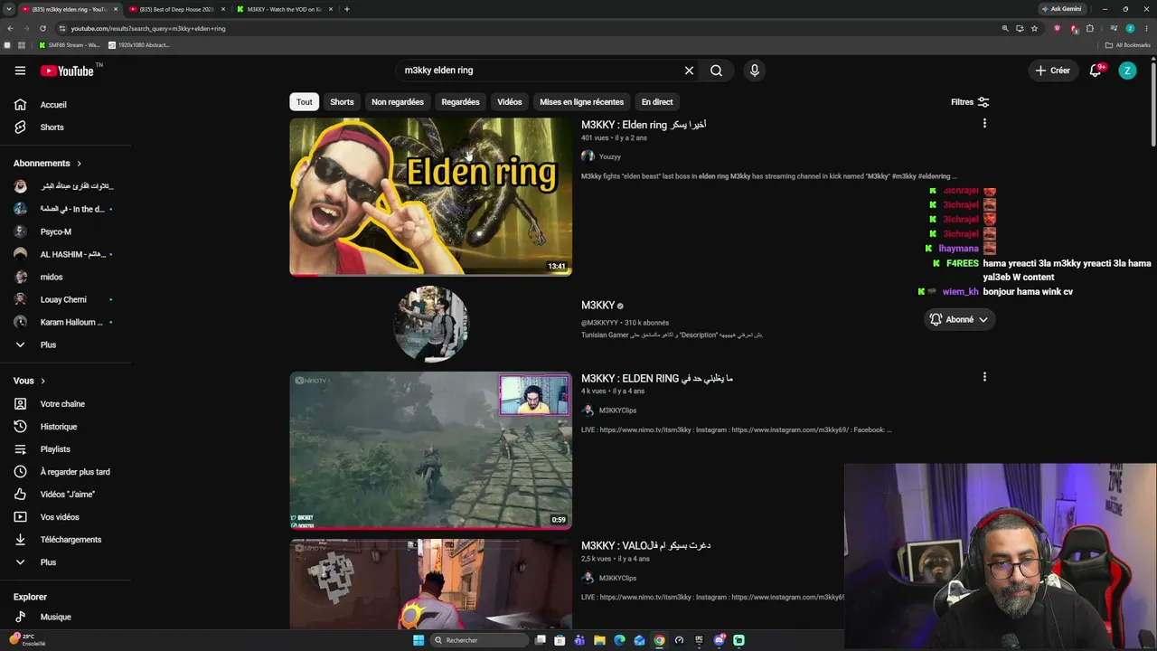
Task: Clear the search box with the X
Action: [x=689, y=71]
